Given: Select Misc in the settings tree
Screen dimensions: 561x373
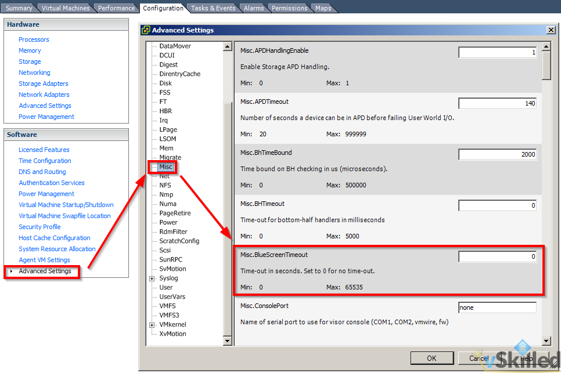Looking at the screenshot, I should click(x=166, y=166).
